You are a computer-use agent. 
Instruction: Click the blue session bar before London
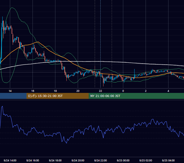(13, 96)
